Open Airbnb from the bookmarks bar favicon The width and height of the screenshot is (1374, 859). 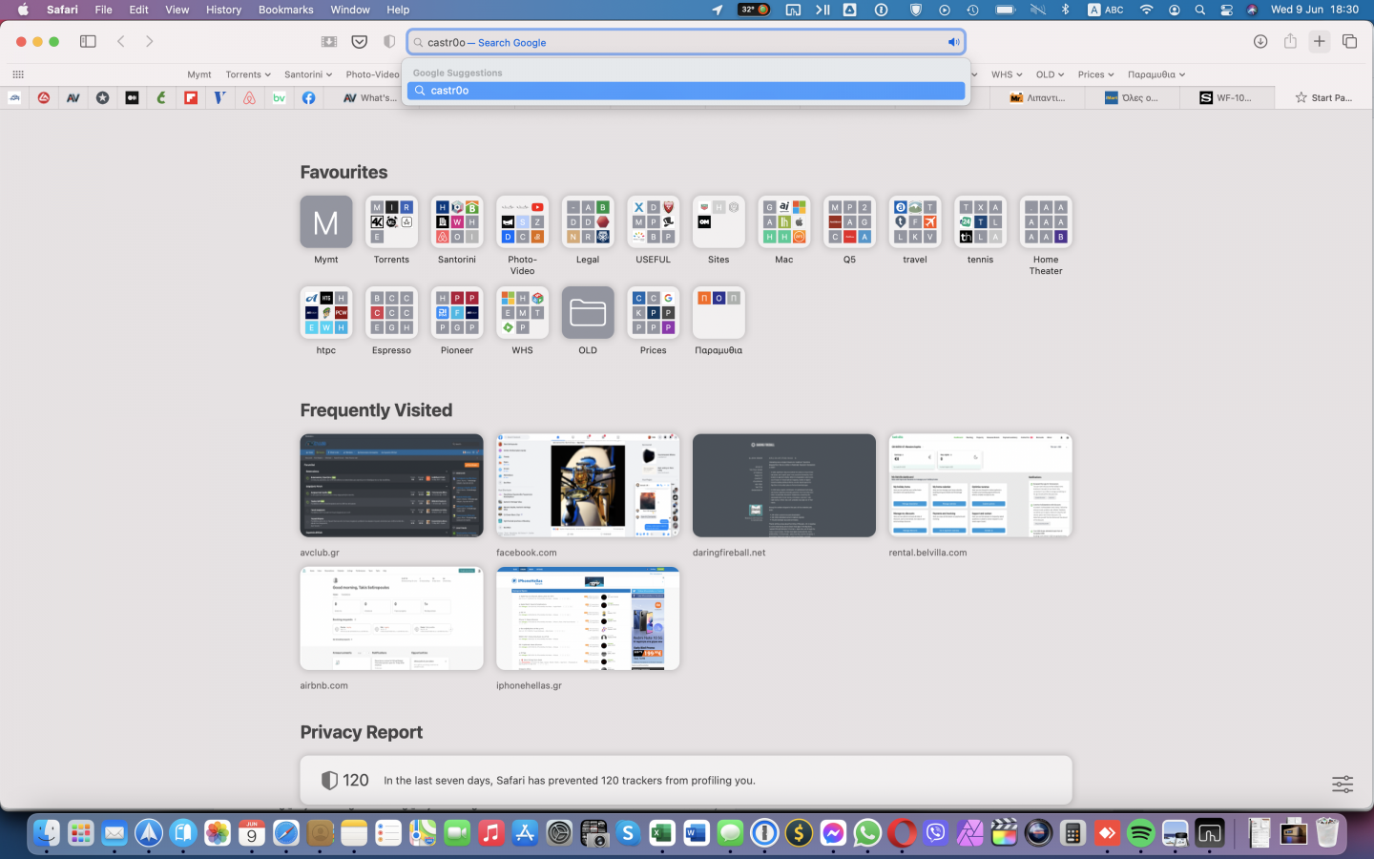(x=250, y=97)
